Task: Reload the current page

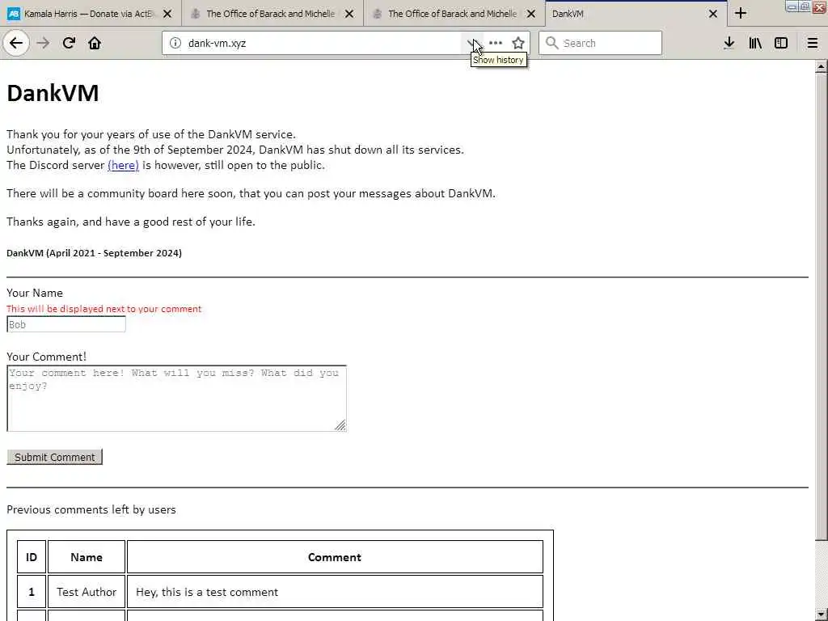Action: point(69,43)
